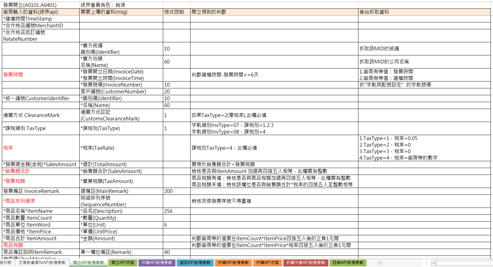493x267 pixels.
Task: Click the active 開立API對應參數 tab
Action: tap(89, 263)
